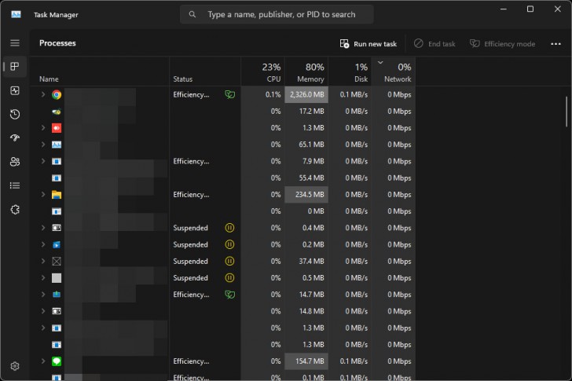Click the suspended pause icon on 0.4 MB row
572x381 pixels.
(x=229, y=228)
